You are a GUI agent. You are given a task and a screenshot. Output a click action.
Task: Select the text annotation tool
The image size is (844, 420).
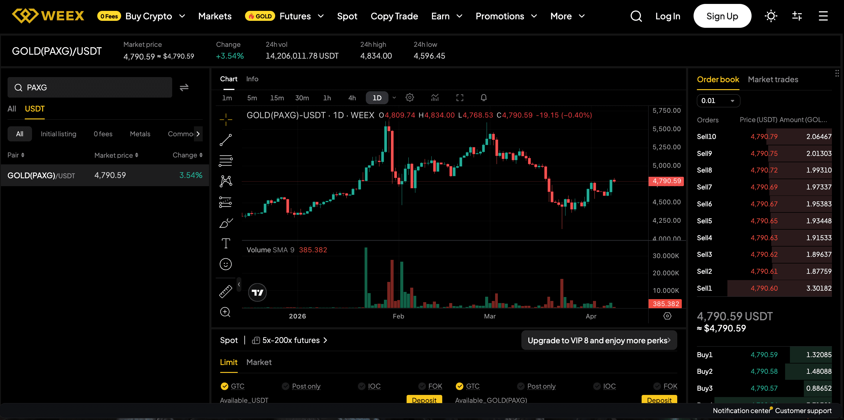click(226, 243)
